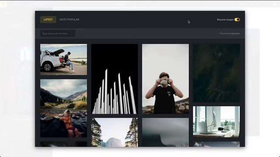Select the pine trees and mountain photo

[x=115, y=132]
